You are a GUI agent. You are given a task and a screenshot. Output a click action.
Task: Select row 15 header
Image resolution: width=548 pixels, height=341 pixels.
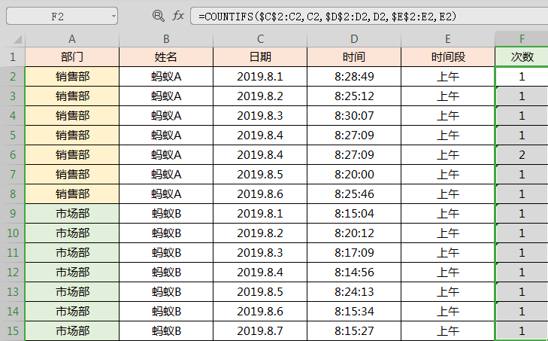tap(12, 330)
